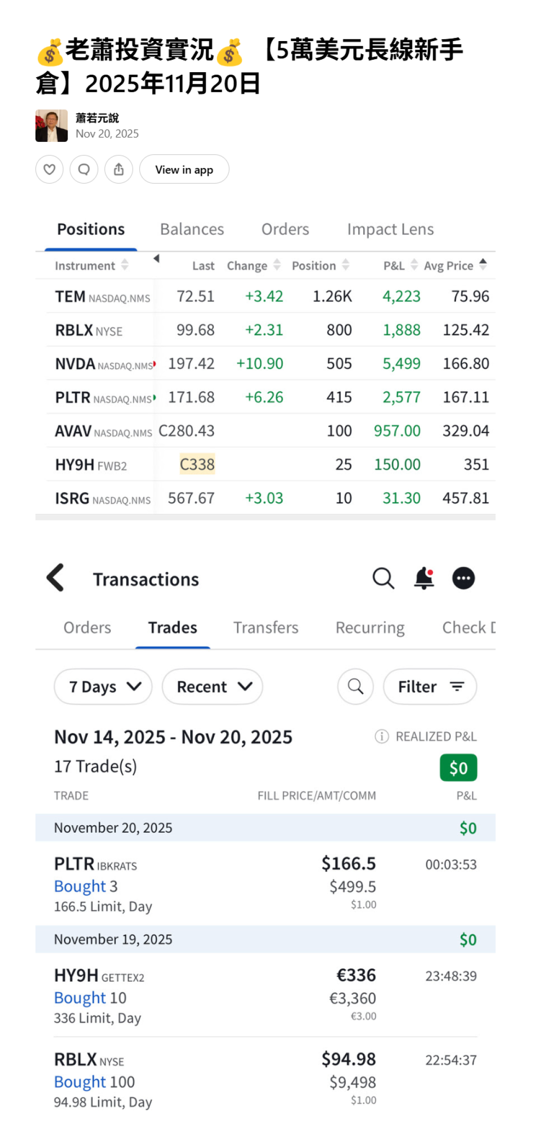
Task: Open comments with speech bubble icon
Action: [x=84, y=169]
